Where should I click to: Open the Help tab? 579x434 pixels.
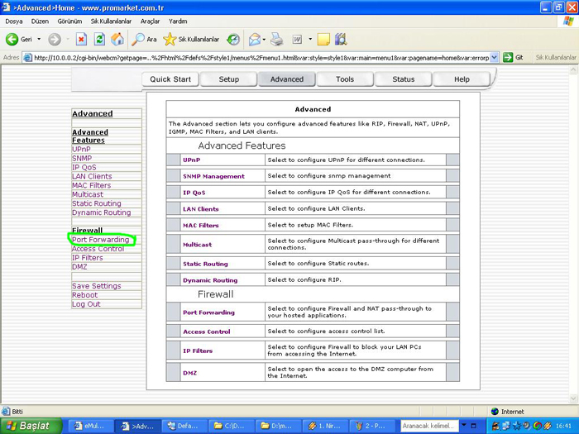pos(462,79)
